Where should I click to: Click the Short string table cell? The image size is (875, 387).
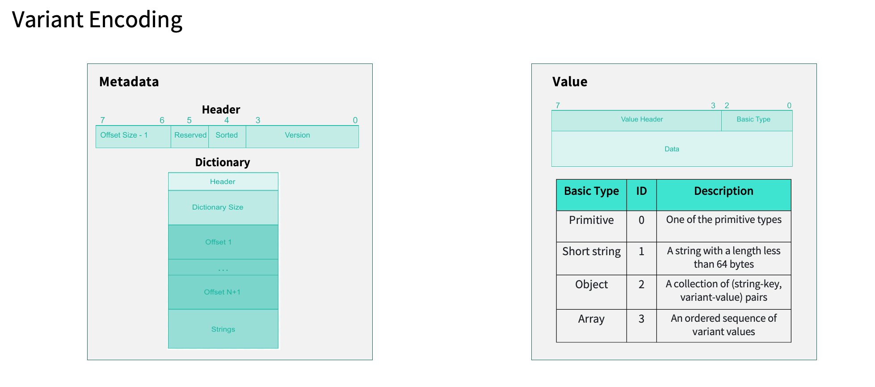click(591, 252)
